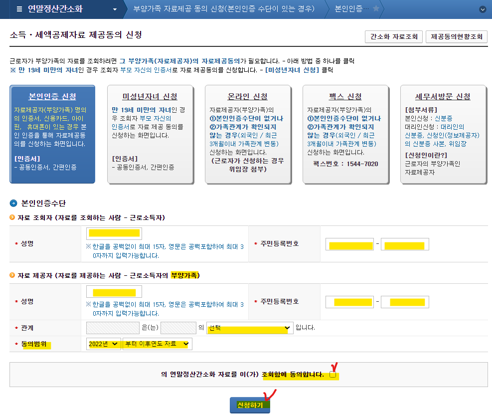Click the favorite star icon in breadcrumb
The height and width of the screenshot is (415, 492).
(x=376, y=9)
